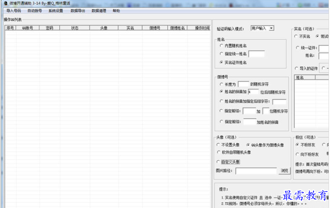Expand the 验证码输入模式 dropdown
This screenshot has width=331, height=208.
point(271,28)
